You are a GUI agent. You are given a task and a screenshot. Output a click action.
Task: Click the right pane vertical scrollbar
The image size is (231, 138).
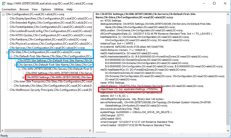[229, 72]
